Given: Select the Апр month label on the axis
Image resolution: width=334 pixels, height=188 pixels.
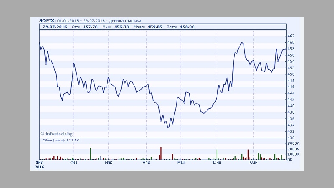Looking at the screenshot, I should pyautogui.click(x=147, y=163).
